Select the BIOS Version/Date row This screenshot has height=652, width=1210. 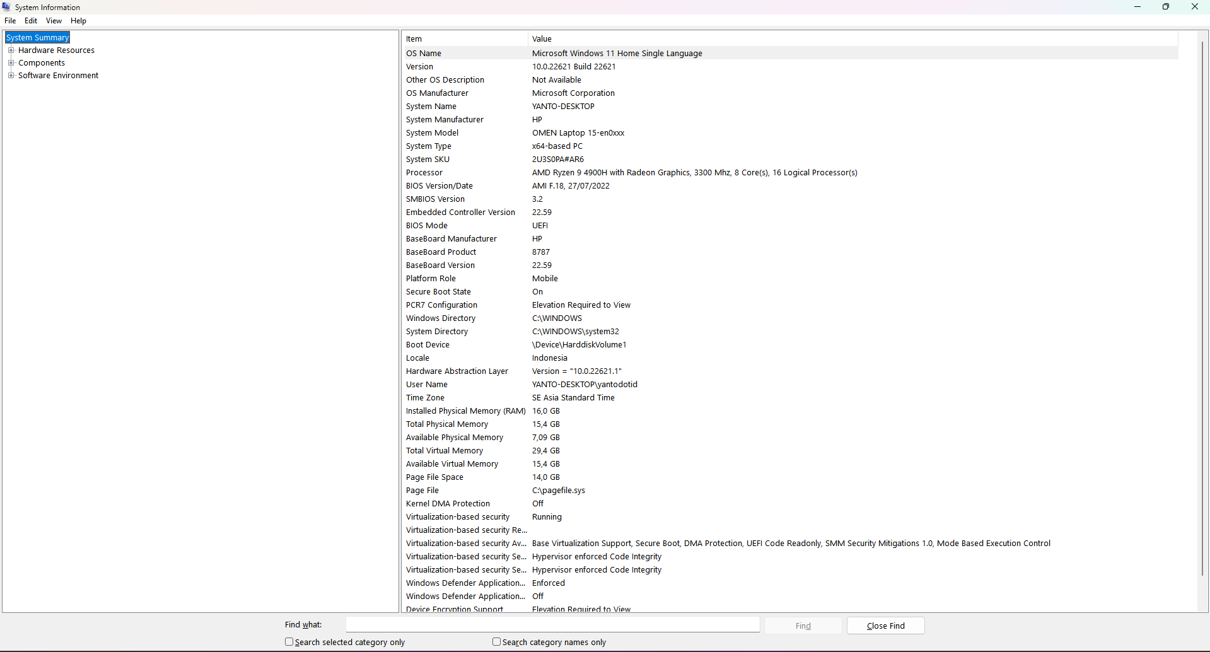[791, 186]
